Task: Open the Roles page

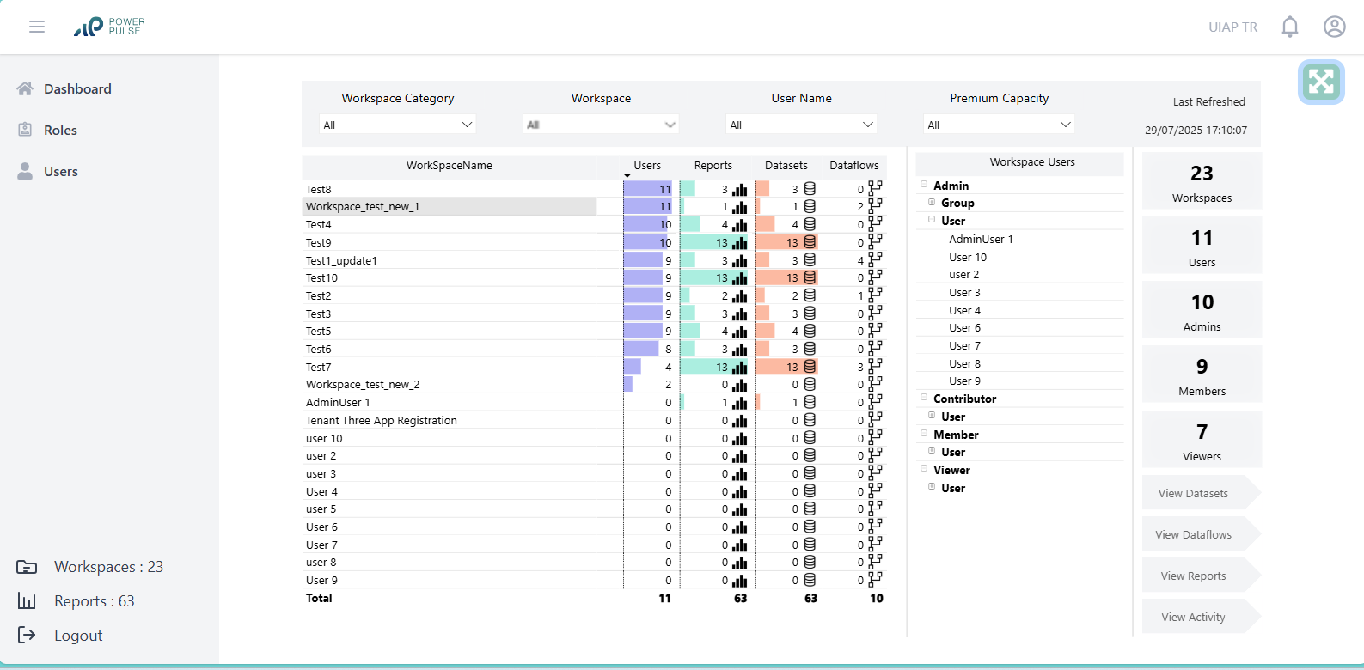Action: coord(60,130)
